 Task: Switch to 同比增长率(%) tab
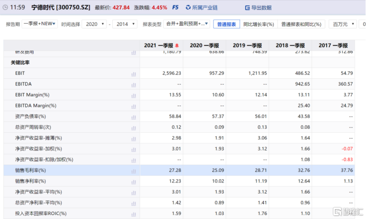(x=259, y=24)
